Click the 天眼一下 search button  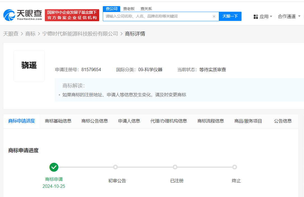coord(230,16)
